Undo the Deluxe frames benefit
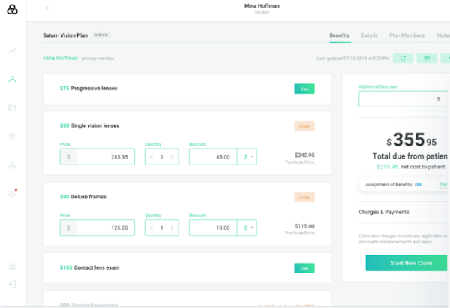Image resolution: width=450 pixels, height=308 pixels. (304, 197)
